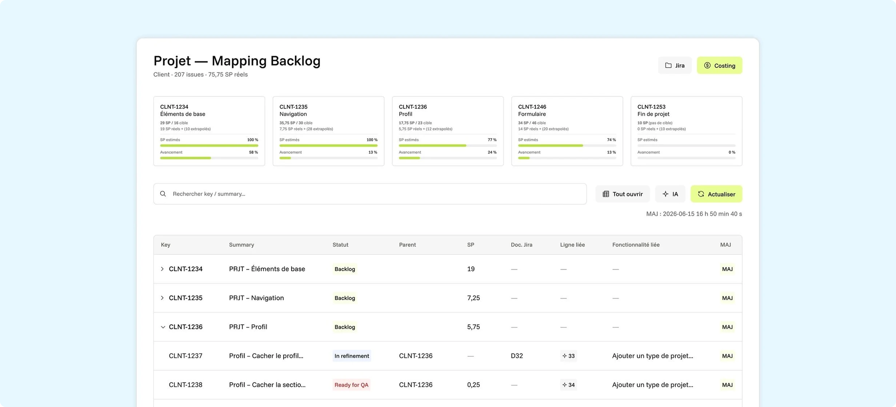Click MAJ badge on CLNT-1237 row
Viewport: 896px width, 407px height.
727,356
